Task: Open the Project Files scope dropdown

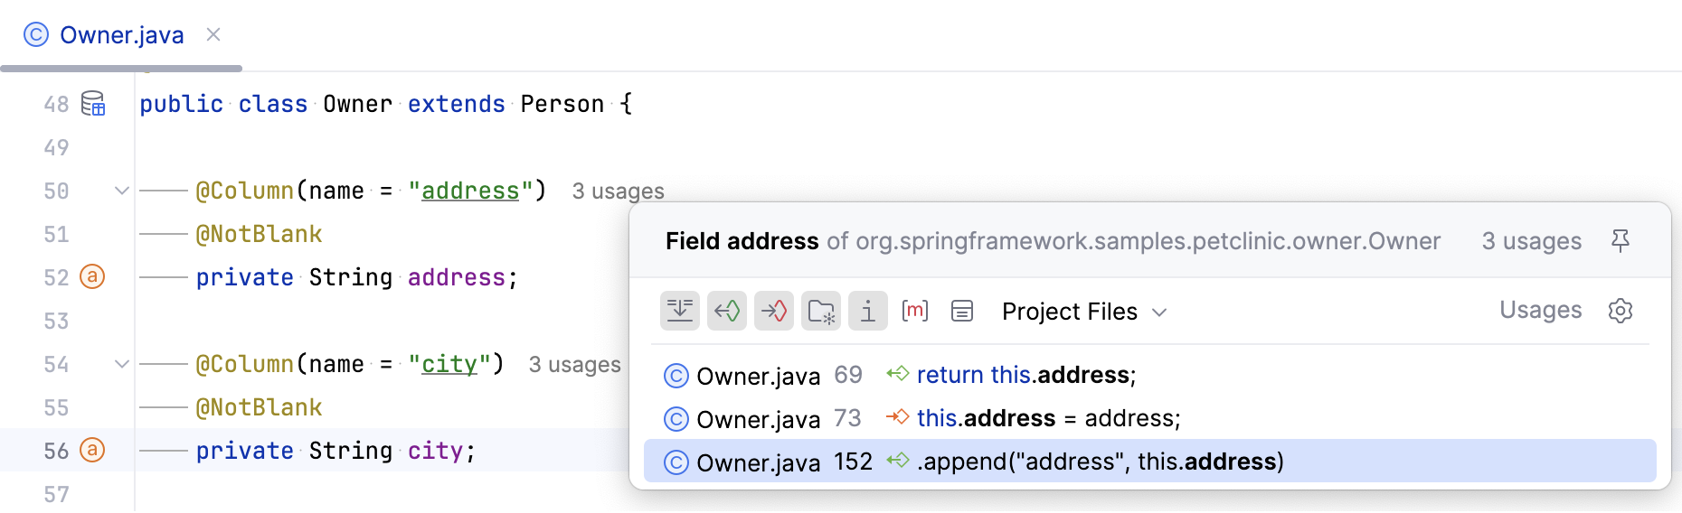Action: coord(1084,312)
